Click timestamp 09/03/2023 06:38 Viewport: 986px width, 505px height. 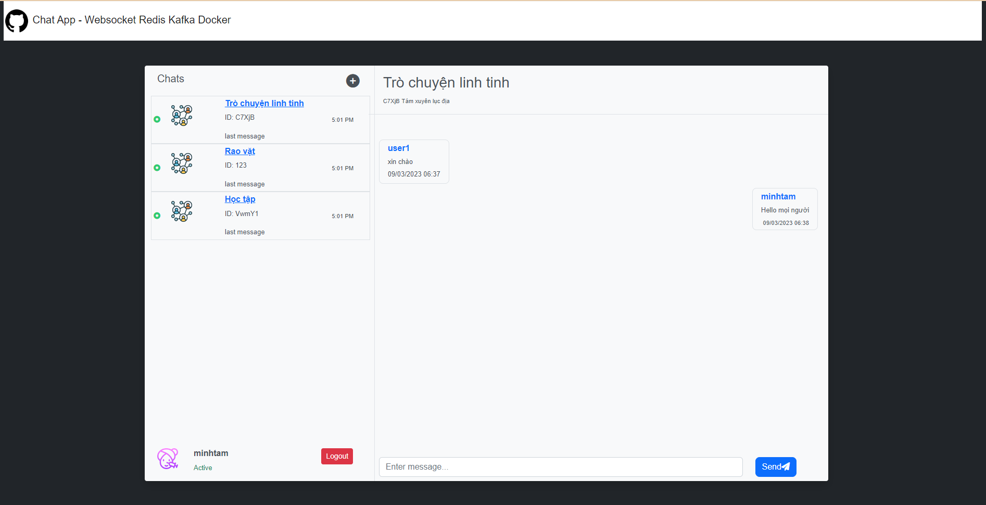point(786,223)
